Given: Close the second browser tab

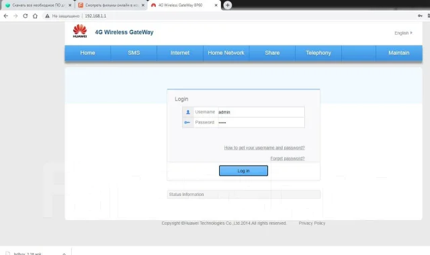Looking at the screenshot, I should tap(143, 5).
